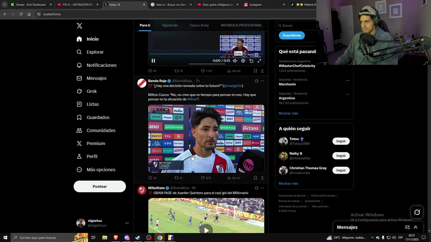Enter video fullscreen mode
The image size is (431, 242).
pos(259,61)
